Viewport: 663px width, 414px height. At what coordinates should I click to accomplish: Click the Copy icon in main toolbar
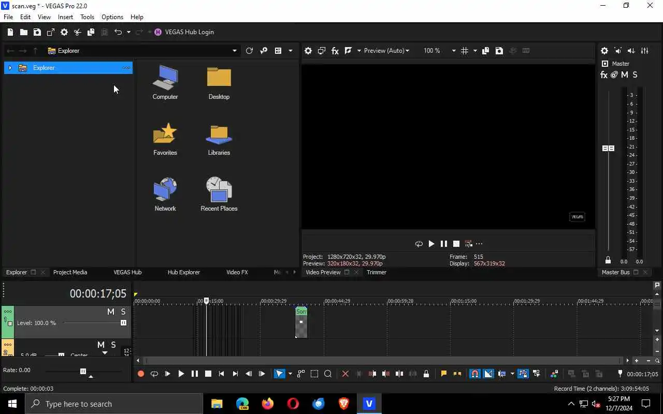91,32
